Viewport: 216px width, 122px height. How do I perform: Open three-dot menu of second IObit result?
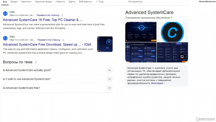coord(63,40)
